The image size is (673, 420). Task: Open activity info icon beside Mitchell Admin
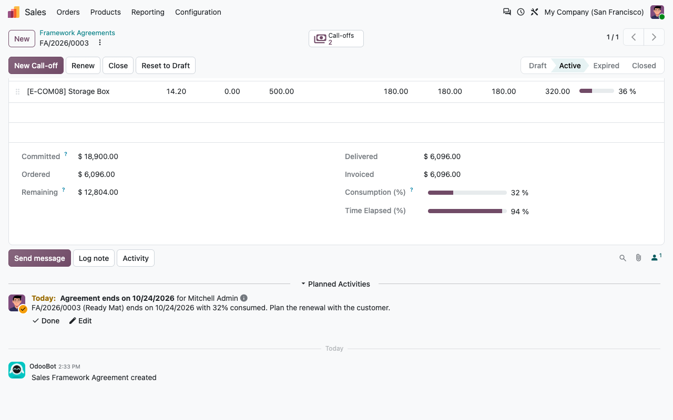[x=244, y=298]
